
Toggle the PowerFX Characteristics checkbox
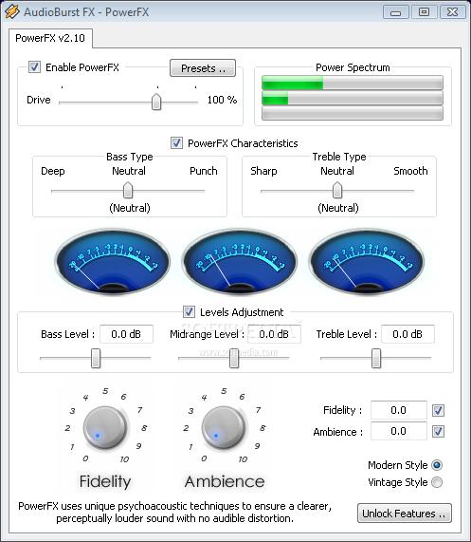(x=176, y=142)
